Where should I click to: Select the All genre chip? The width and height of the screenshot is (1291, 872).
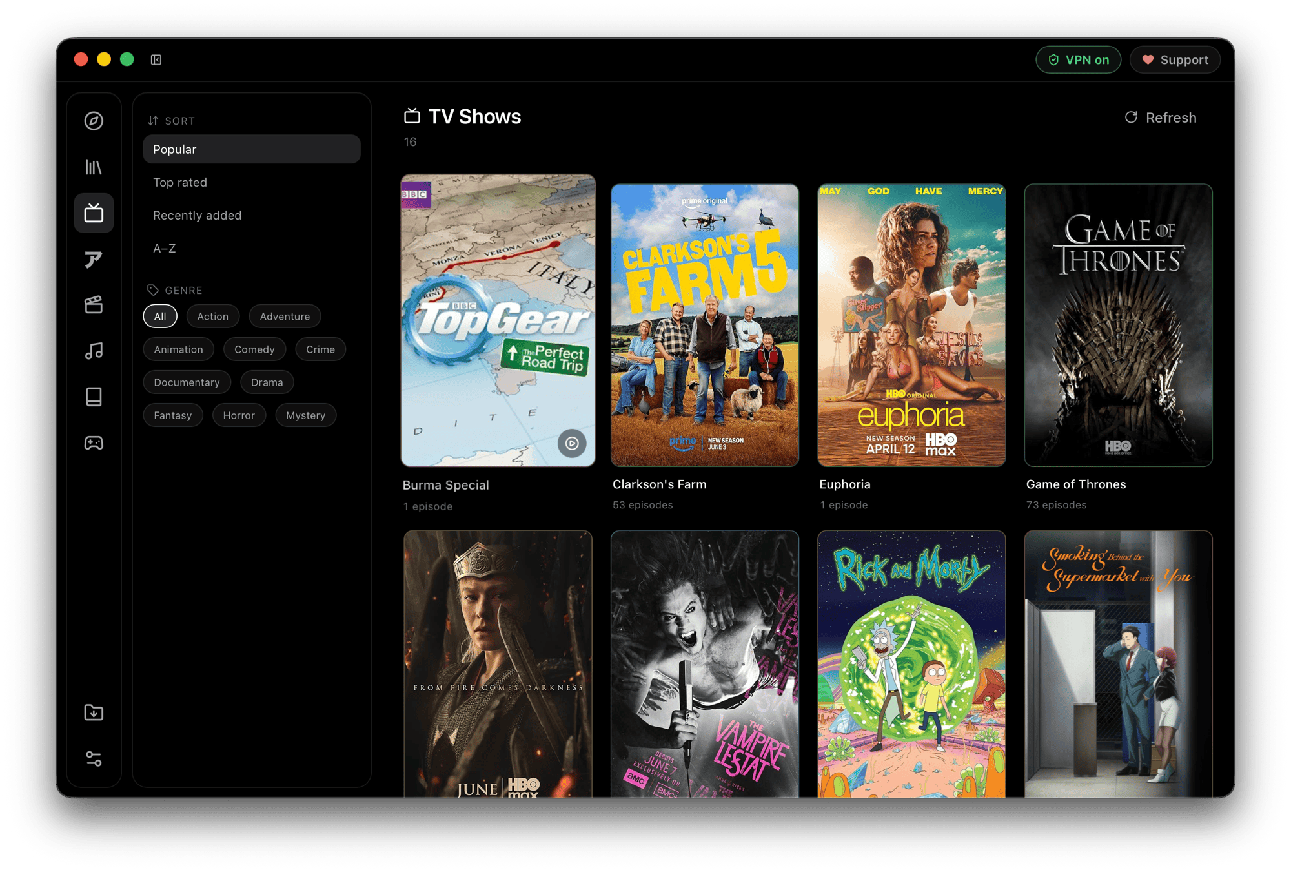(160, 317)
